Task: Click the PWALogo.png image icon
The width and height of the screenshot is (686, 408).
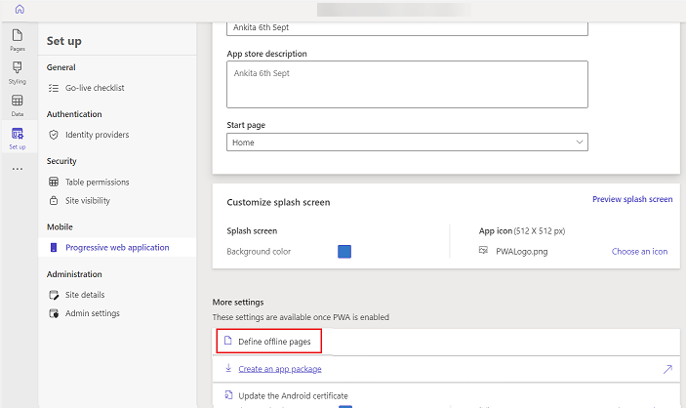Action: coord(483,251)
